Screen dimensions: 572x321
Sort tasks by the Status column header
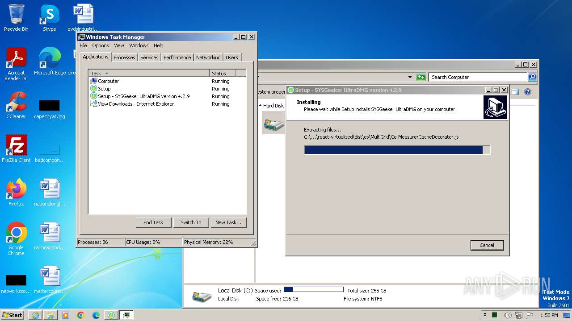pyautogui.click(x=223, y=73)
